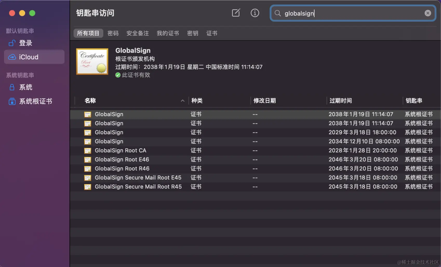Click the 钥匙串访问 window title
The height and width of the screenshot is (267, 441).
tap(95, 13)
